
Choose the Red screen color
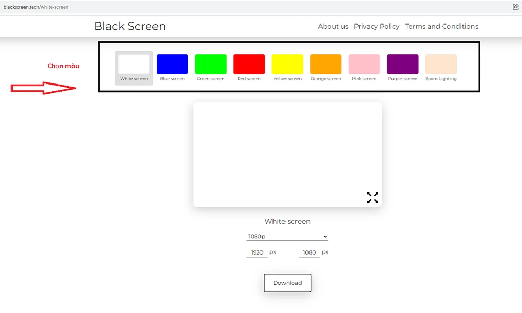pos(249,68)
